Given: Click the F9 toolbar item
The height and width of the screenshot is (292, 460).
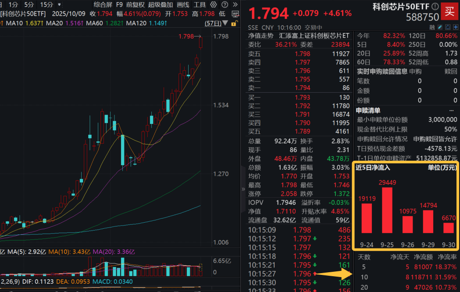Looking at the screenshot, I should pyautogui.click(x=119, y=5).
